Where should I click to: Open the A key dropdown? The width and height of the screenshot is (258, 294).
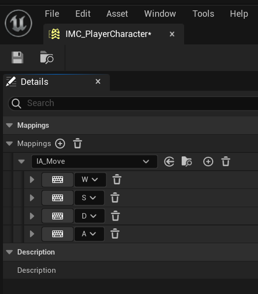point(90,234)
